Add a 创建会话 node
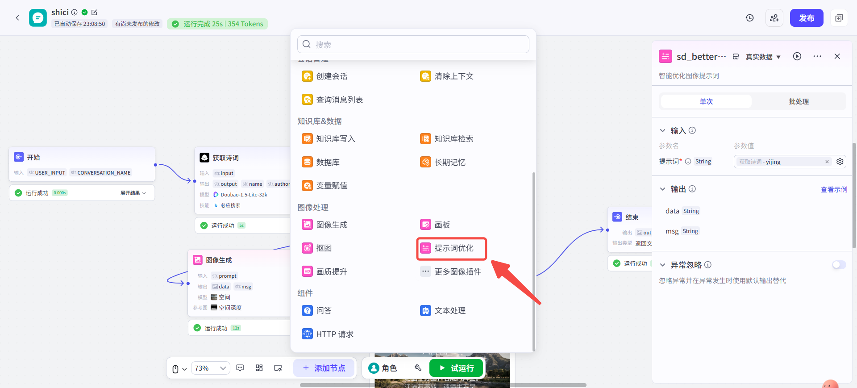 pyautogui.click(x=325, y=76)
